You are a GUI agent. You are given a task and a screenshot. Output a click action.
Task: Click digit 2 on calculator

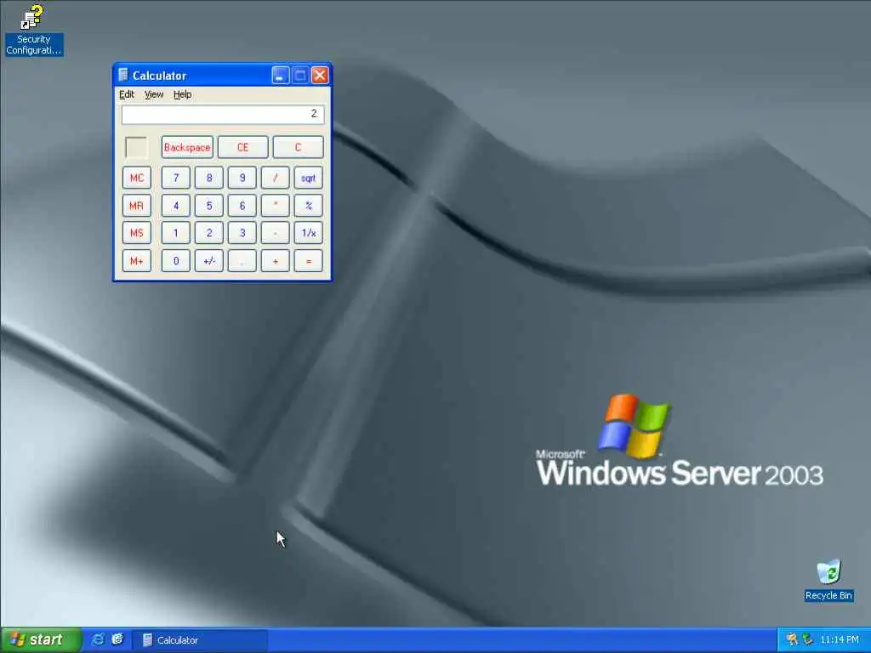tap(209, 233)
